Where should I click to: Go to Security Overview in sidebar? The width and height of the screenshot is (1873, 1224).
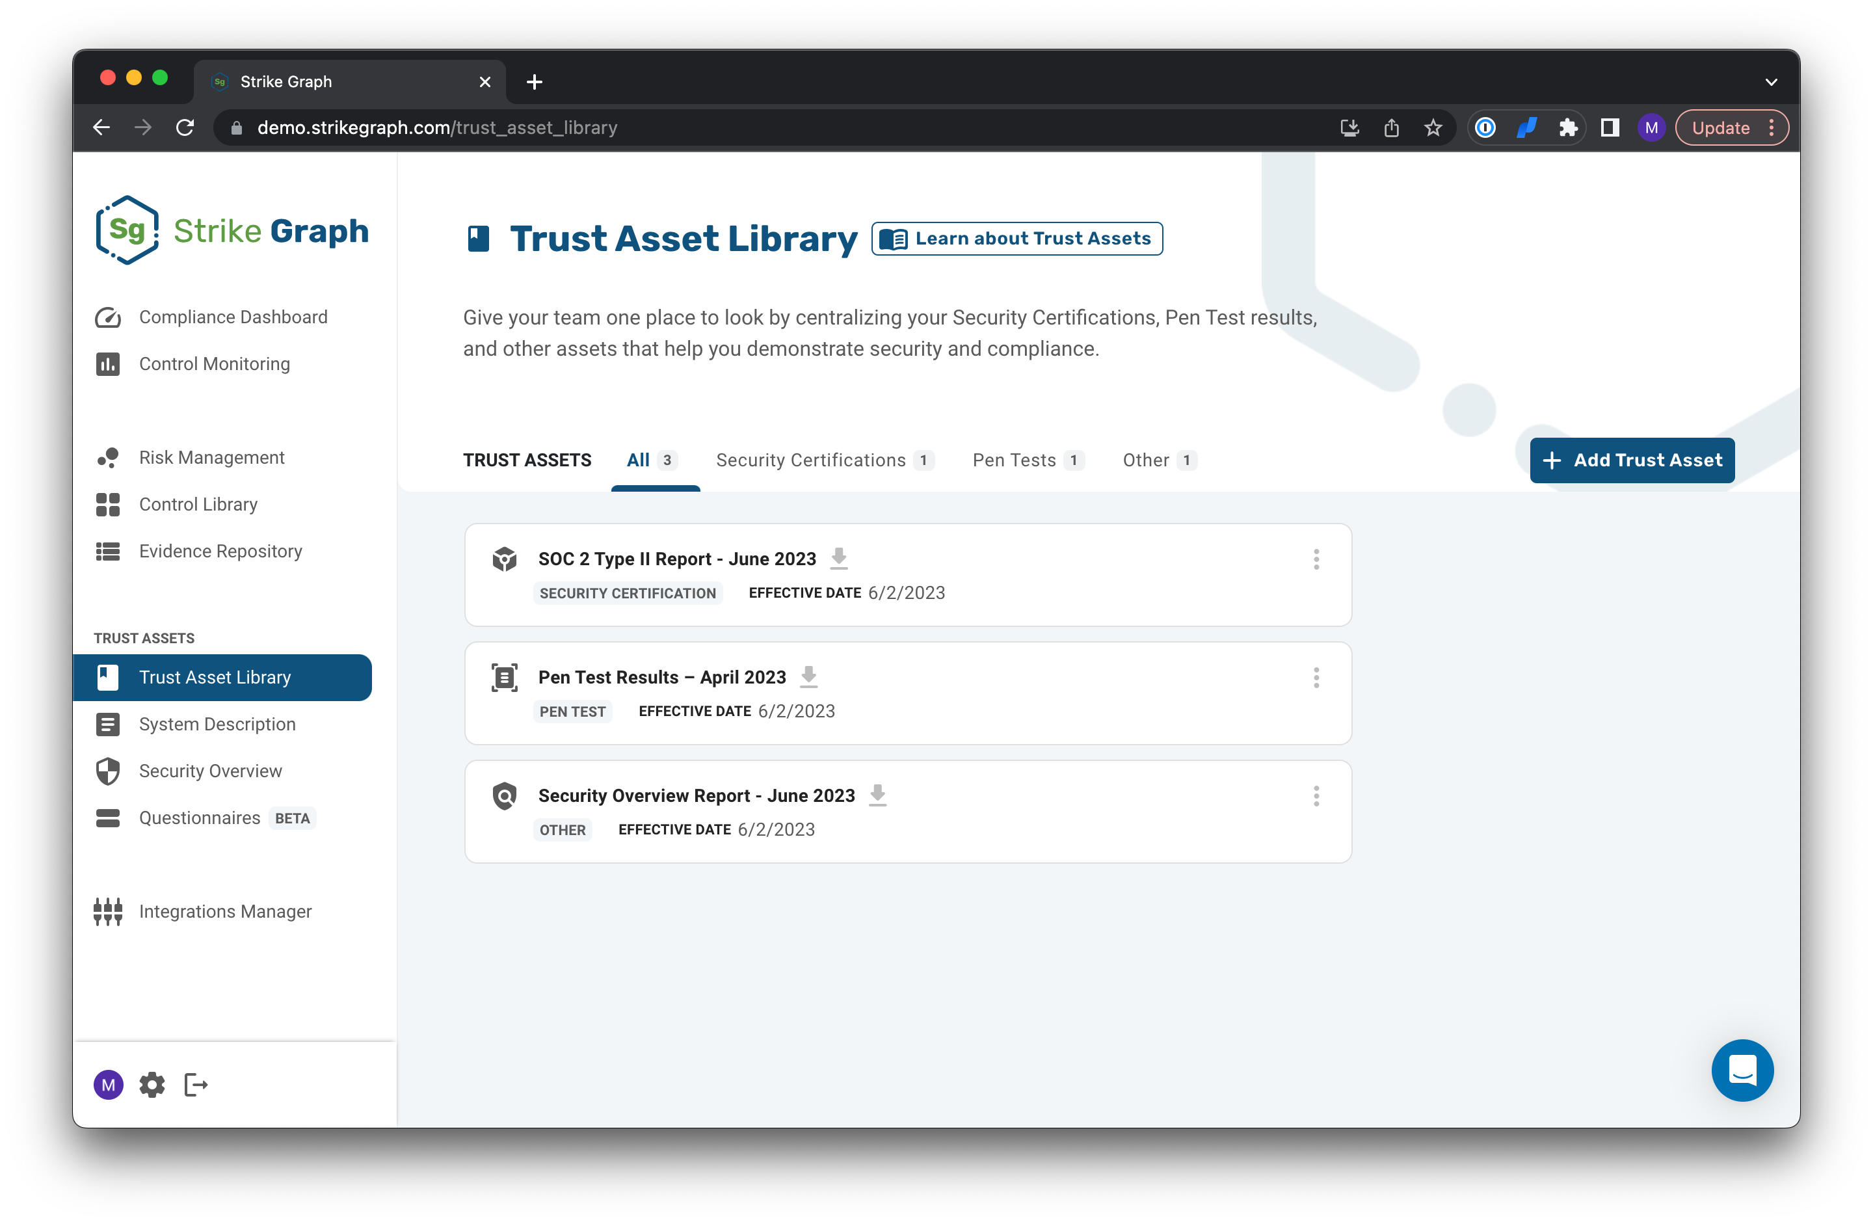210,771
